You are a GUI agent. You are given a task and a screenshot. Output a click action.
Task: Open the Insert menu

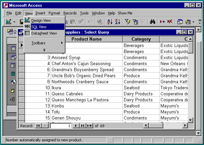point(40,13)
